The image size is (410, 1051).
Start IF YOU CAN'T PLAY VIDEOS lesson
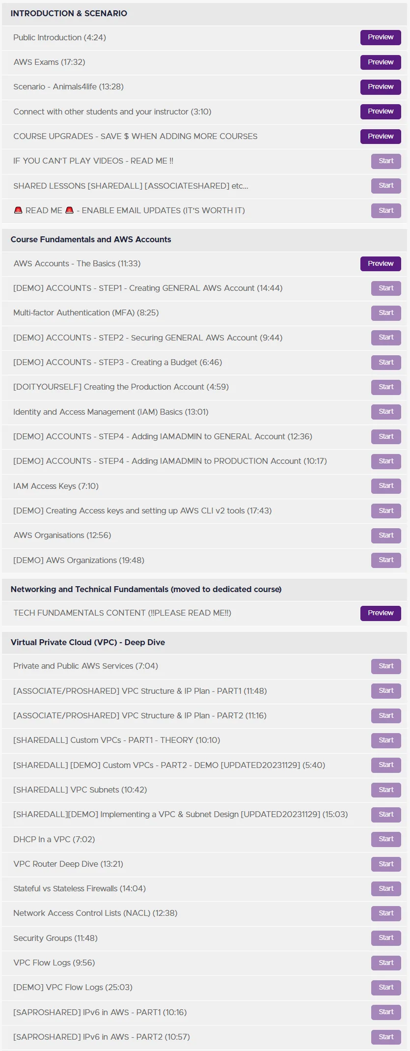[x=386, y=161]
